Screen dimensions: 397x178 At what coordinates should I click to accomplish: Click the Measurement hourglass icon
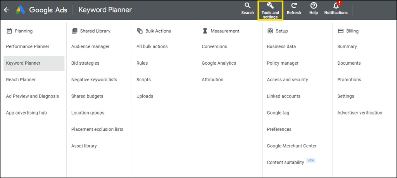click(x=205, y=31)
